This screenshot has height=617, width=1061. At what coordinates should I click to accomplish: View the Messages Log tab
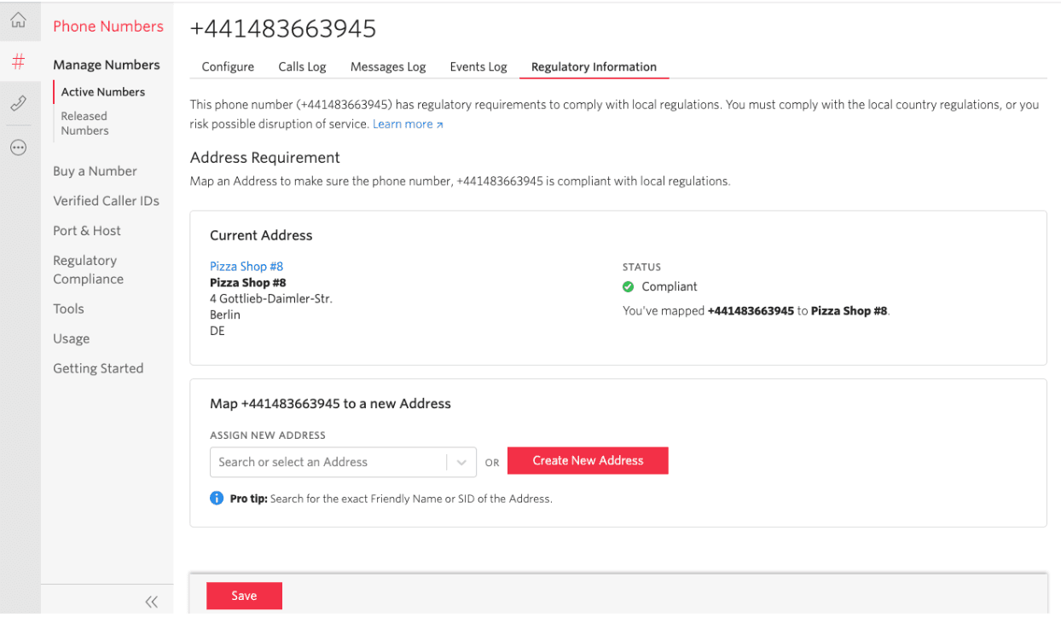[x=388, y=66]
